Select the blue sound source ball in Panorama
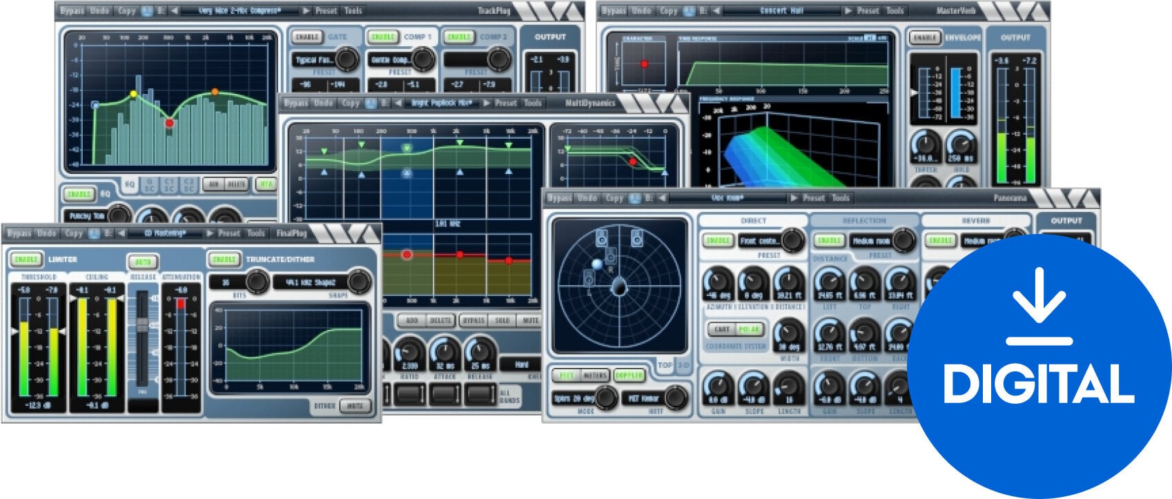Screen dimensions: 1172x499 597,264
